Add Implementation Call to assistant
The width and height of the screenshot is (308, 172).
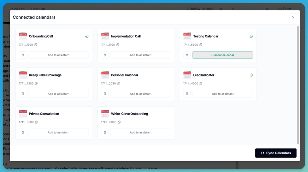click(x=141, y=55)
